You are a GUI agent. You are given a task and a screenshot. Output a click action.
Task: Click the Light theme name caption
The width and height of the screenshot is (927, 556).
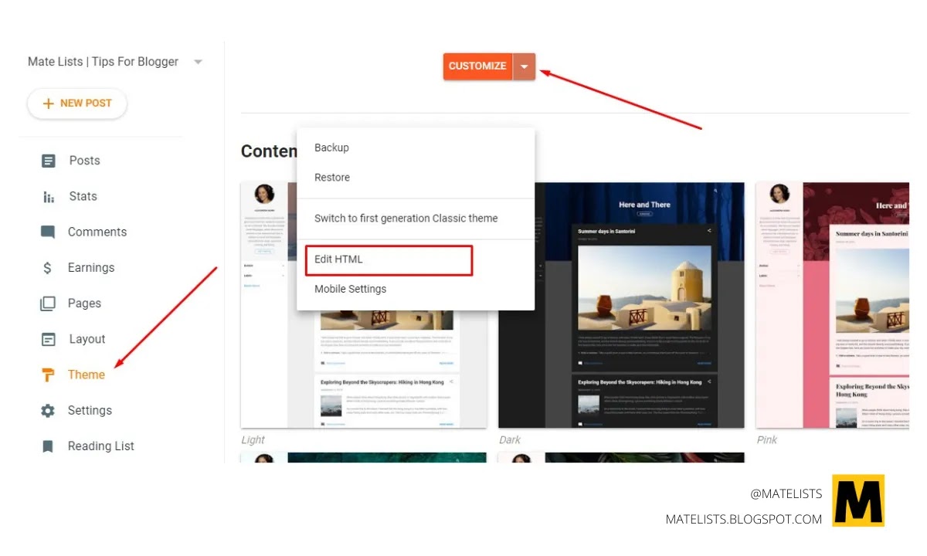click(253, 440)
